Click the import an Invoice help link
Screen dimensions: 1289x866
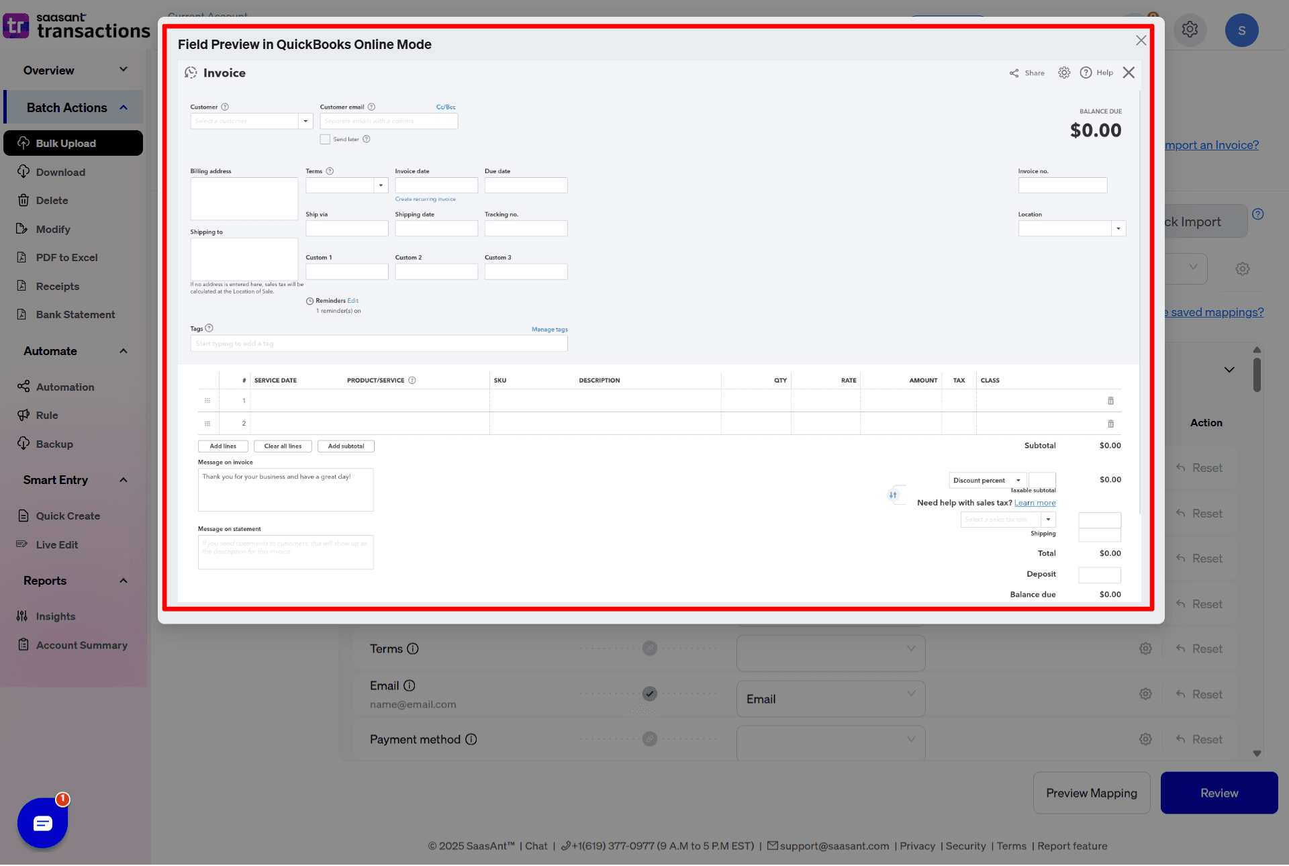click(1212, 145)
